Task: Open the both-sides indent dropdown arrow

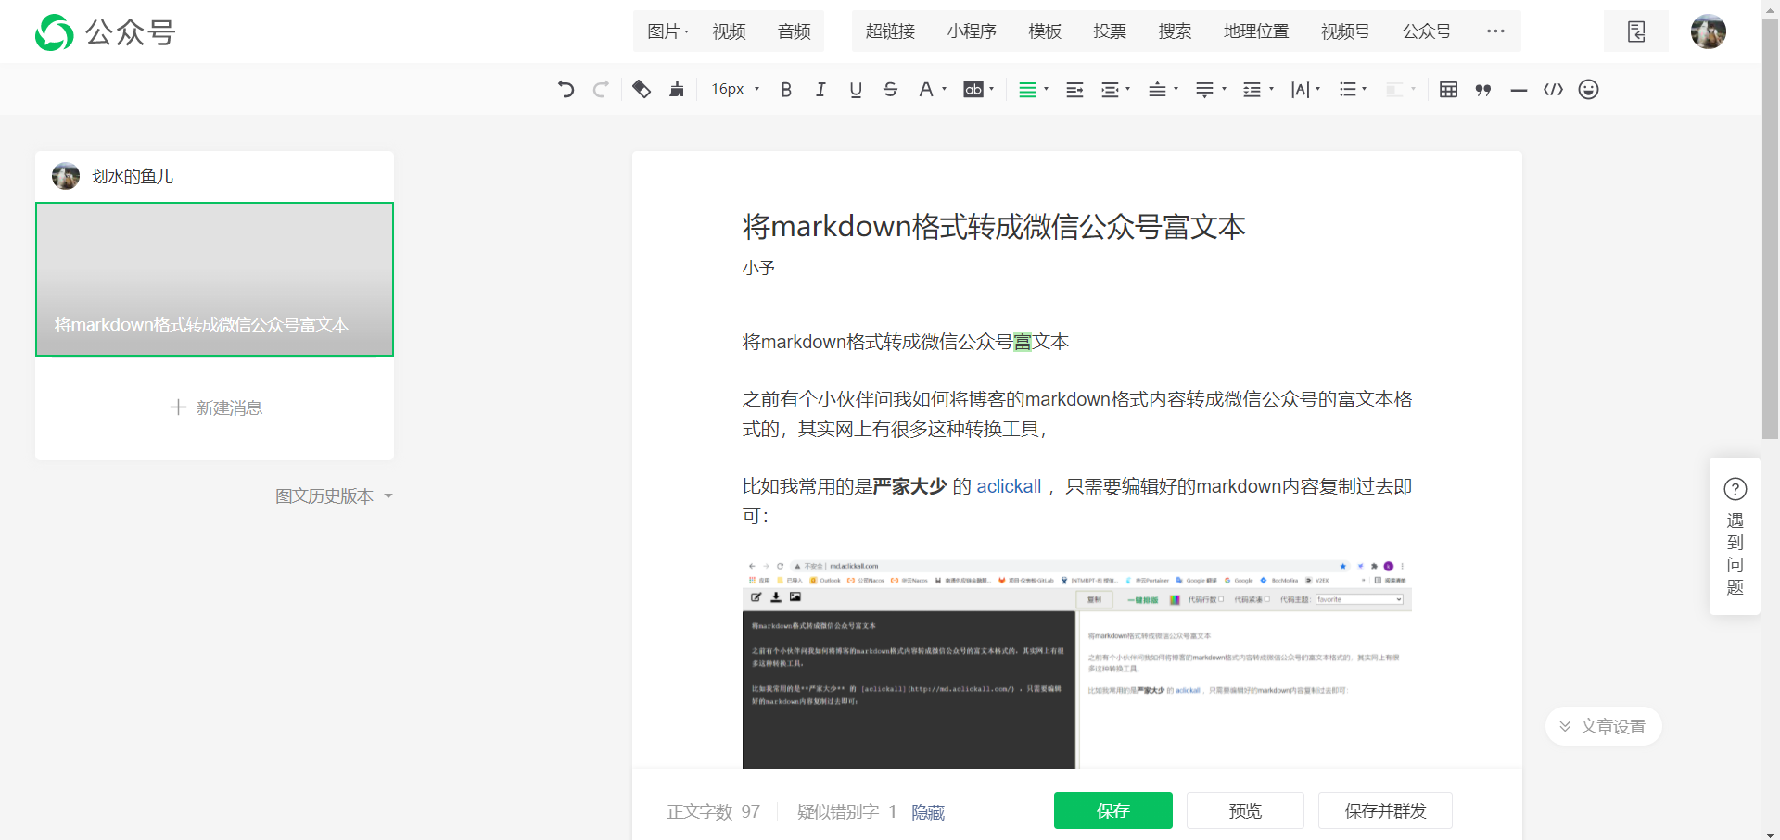Action: pyautogui.click(x=1128, y=89)
